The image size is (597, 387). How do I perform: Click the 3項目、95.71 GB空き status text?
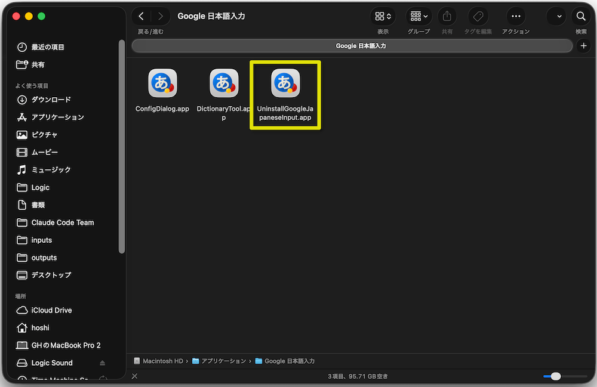[x=358, y=376]
